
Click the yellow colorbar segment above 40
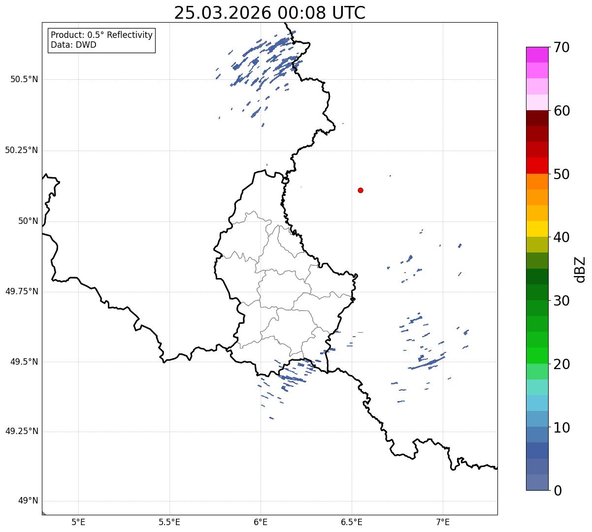[x=537, y=229]
